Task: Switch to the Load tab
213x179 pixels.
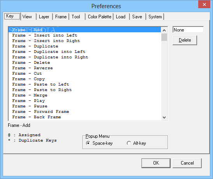Action: [122, 17]
